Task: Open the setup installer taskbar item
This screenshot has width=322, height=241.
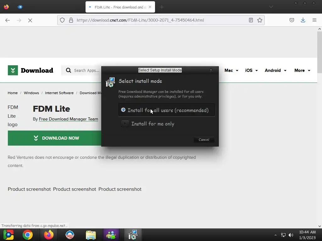Action: tap(133, 235)
